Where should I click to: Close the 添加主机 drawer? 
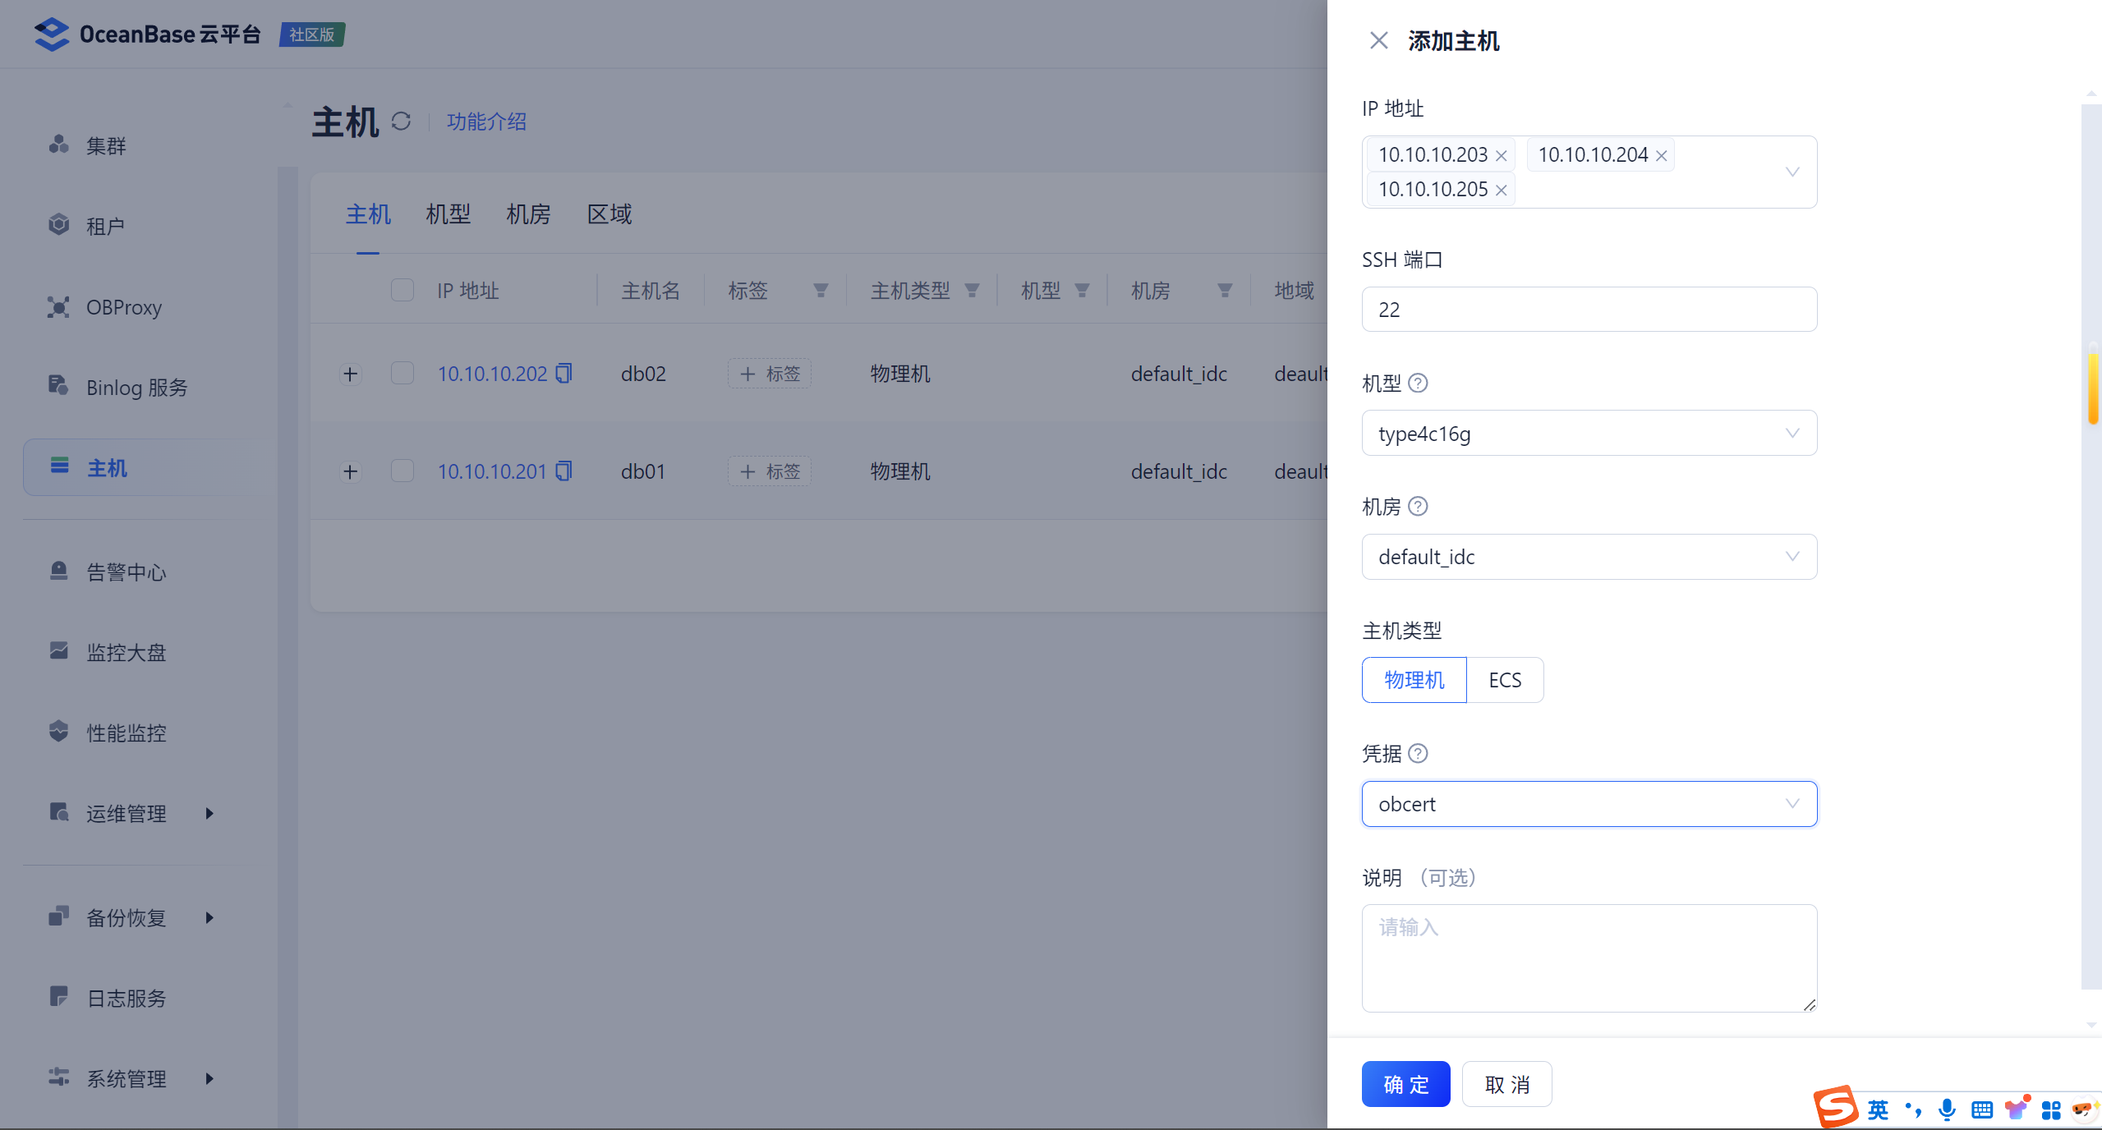coord(1379,40)
